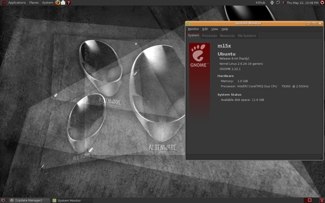Screen dimensions: 325x203
Task: Click the update notification arrow icon
Action: click(272, 3)
